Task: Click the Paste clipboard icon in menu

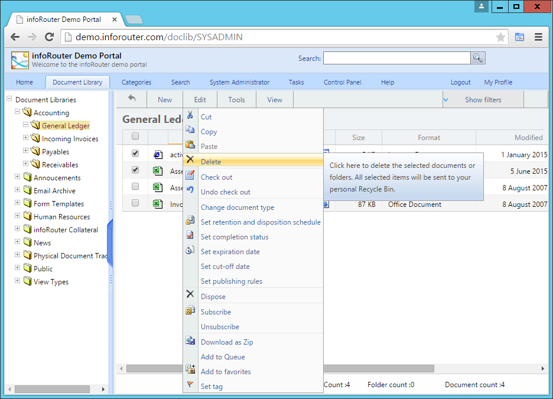Action: 190,144
